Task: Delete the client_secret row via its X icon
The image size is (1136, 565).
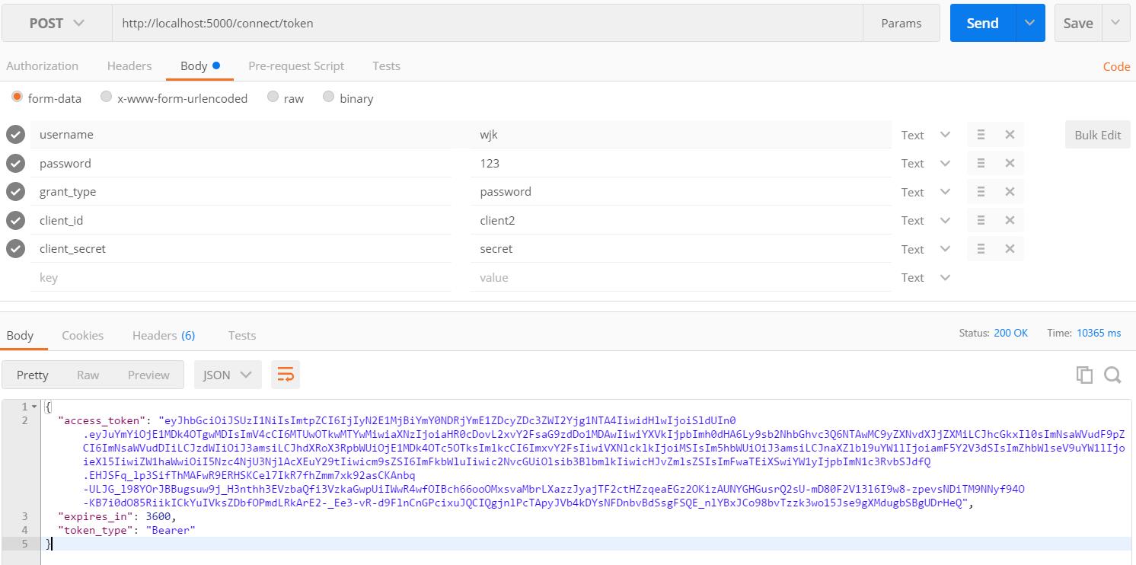Action: point(1010,248)
